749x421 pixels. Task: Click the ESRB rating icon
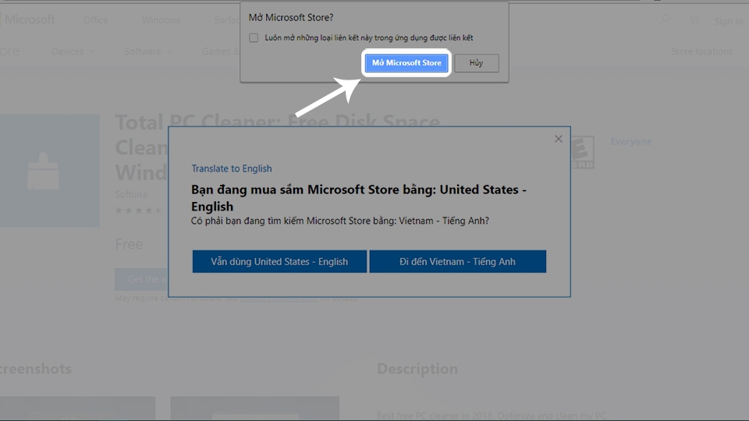(582, 152)
